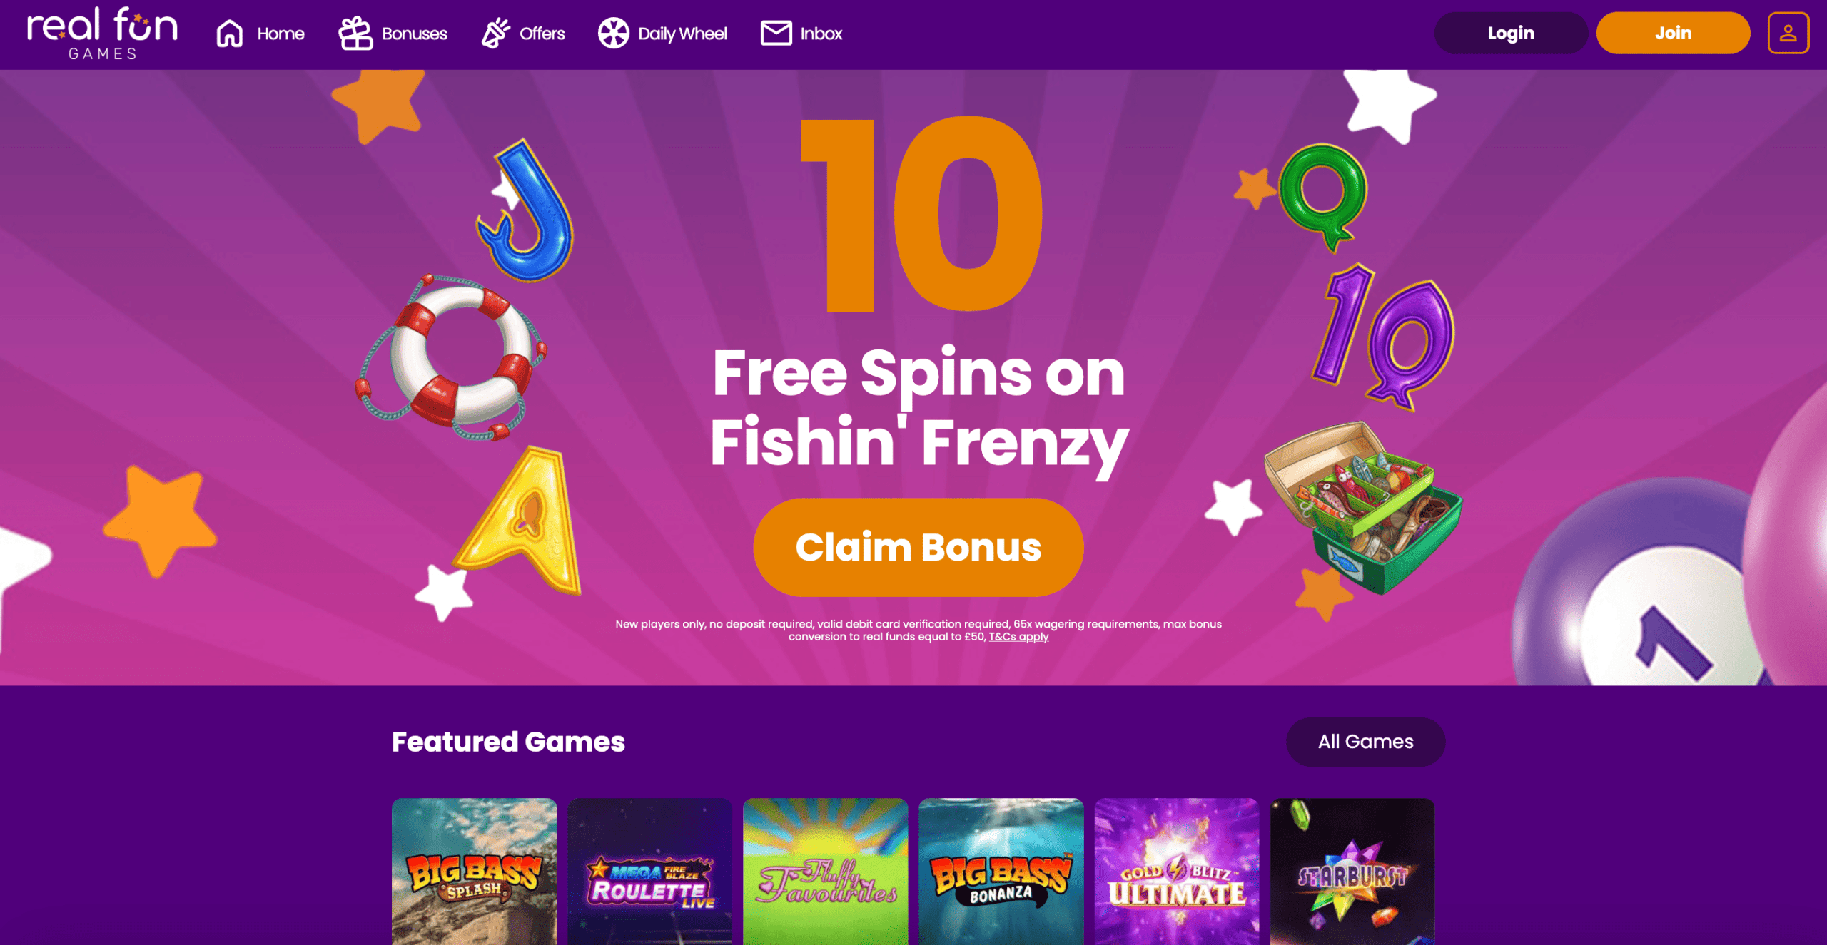This screenshot has height=945, width=1827.
Task: Navigate to Home in the top menu
Action: point(280,33)
